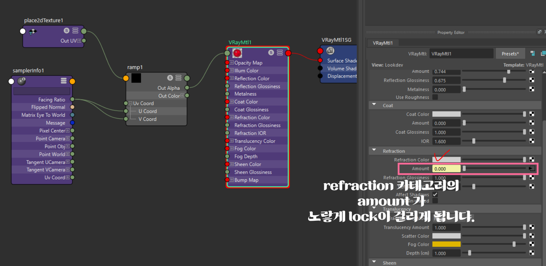Click the Coat IOR slider

pyautogui.click(x=494, y=141)
